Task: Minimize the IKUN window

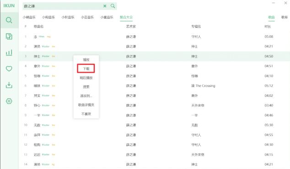Action: click(x=274, y=3)
